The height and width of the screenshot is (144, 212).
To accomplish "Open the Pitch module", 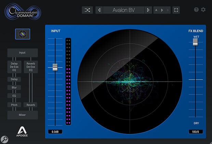I will 14,105.
